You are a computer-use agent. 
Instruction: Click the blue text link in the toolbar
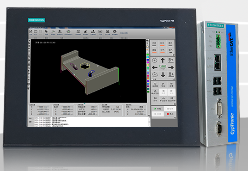click(x=124, y=33)
